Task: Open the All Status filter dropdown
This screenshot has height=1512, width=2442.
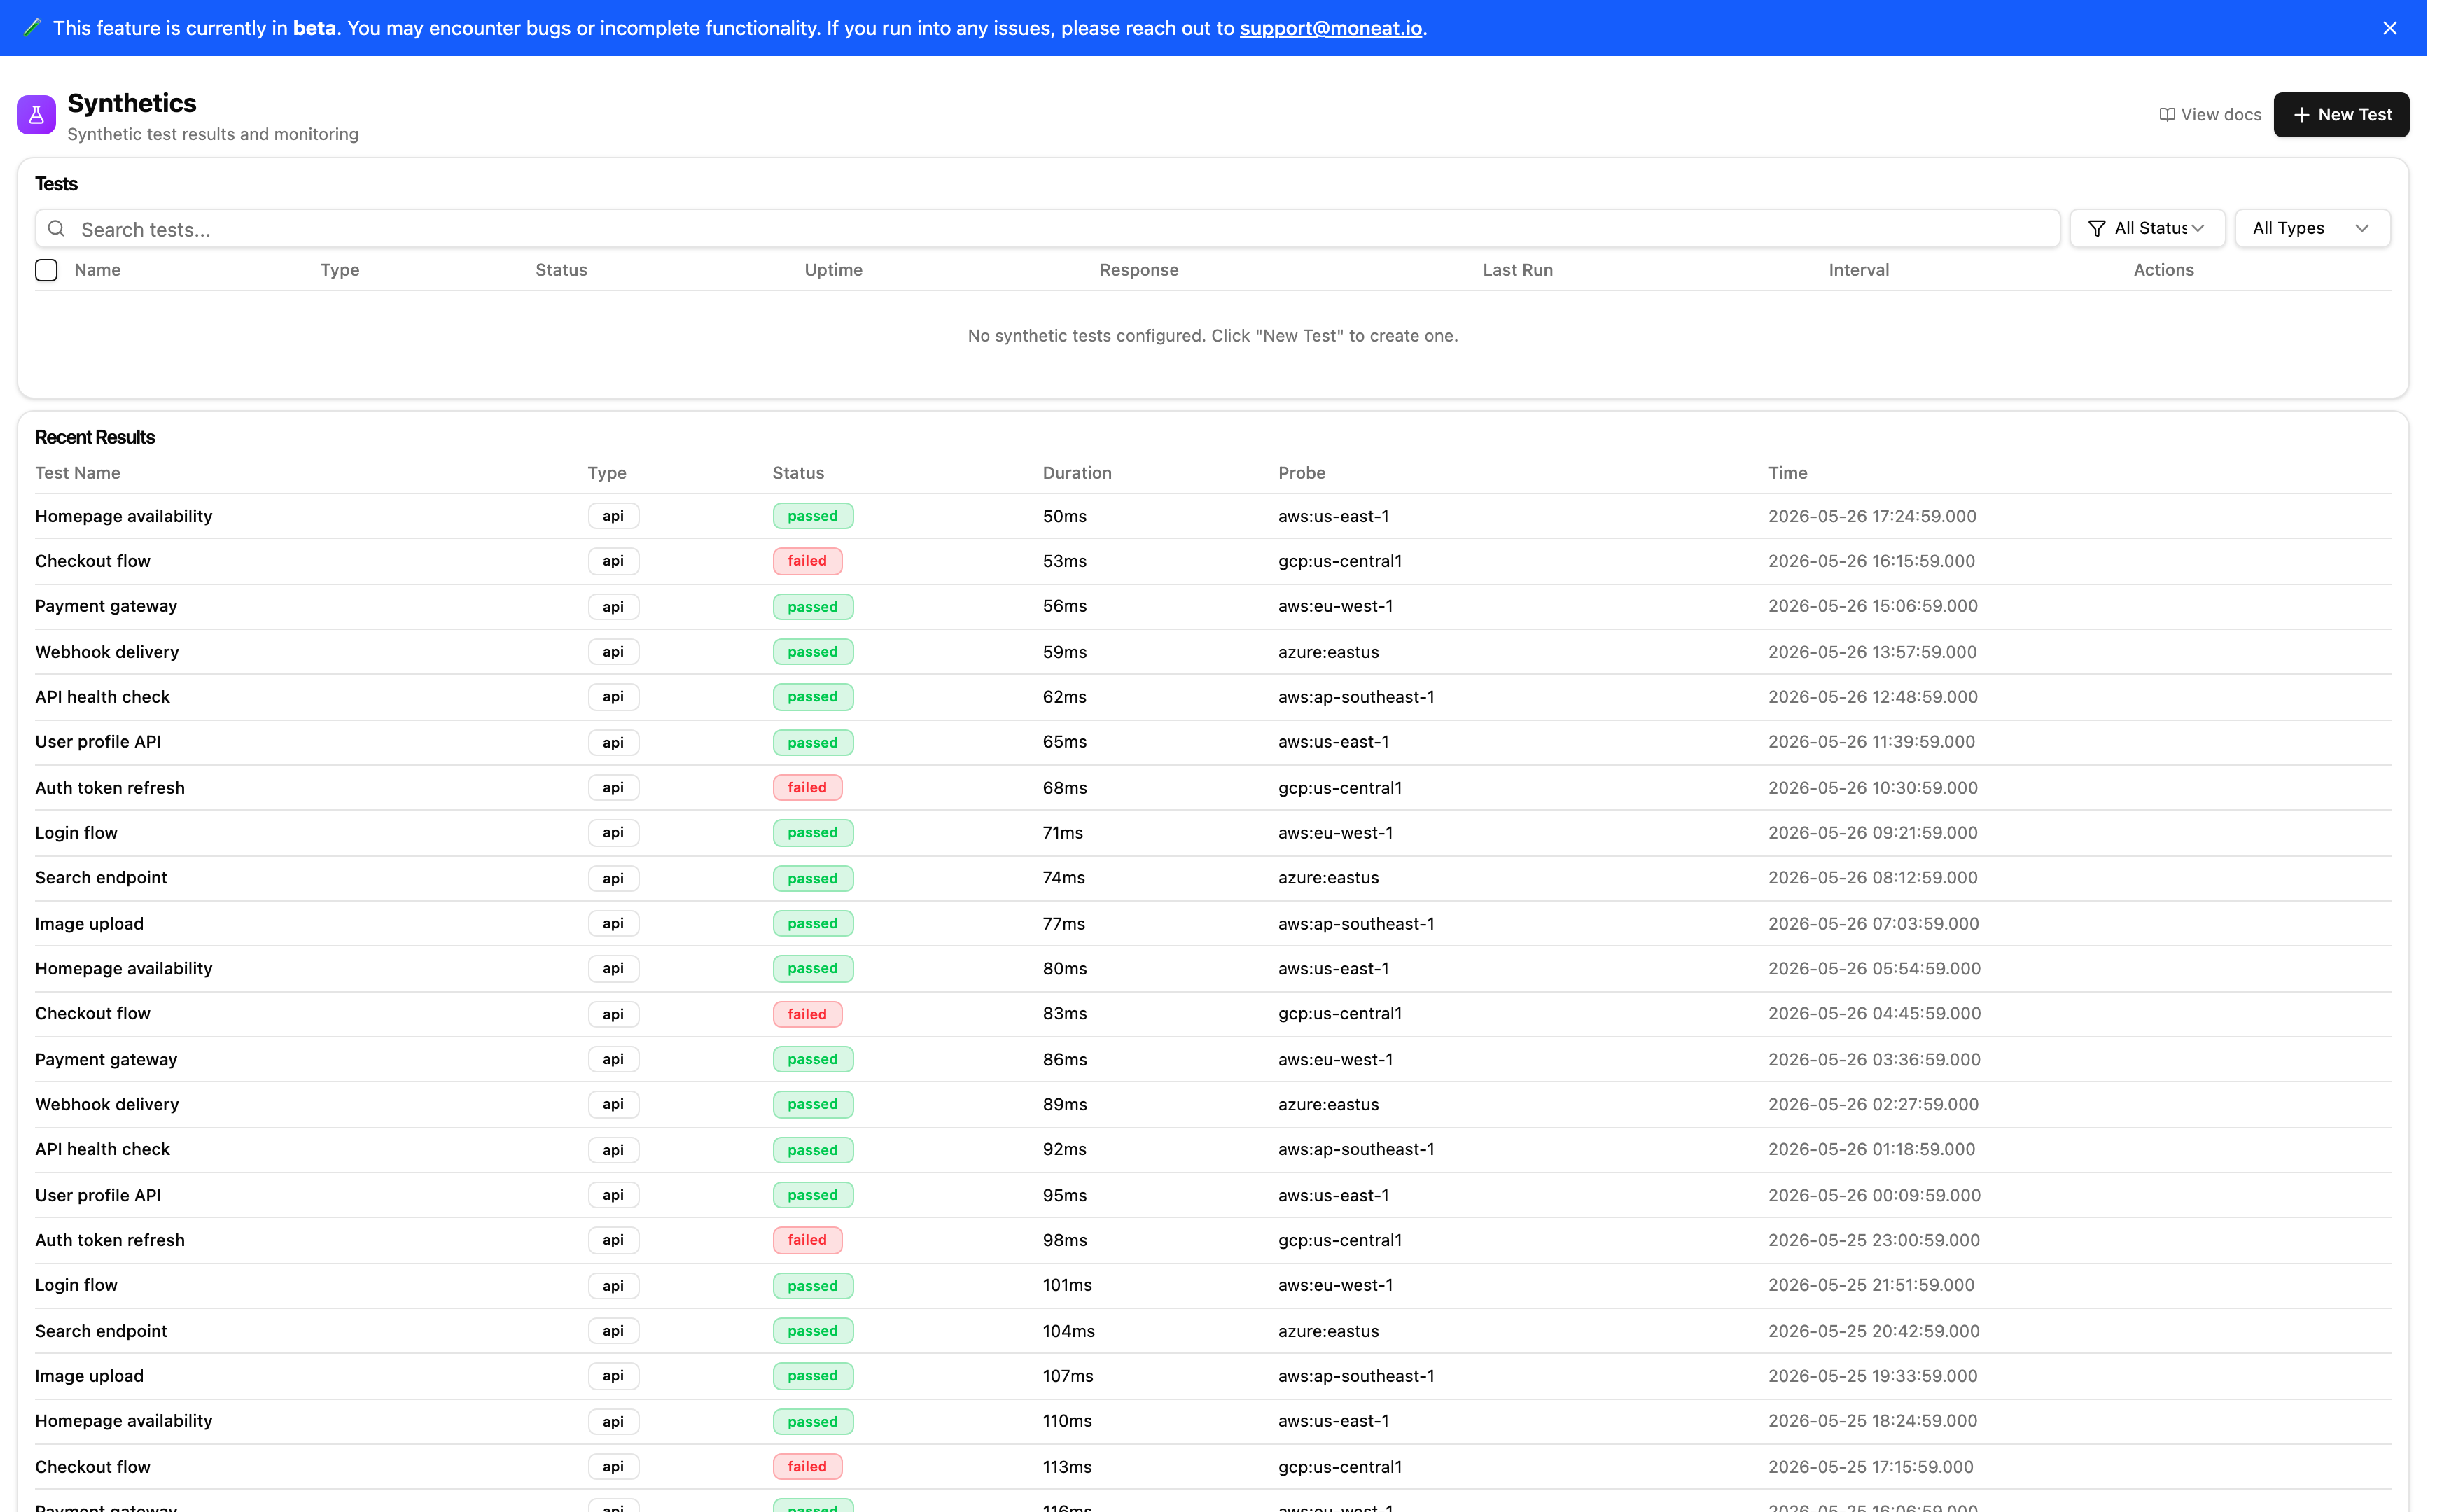Action: pyautogui.click(x=2146, y=229)
